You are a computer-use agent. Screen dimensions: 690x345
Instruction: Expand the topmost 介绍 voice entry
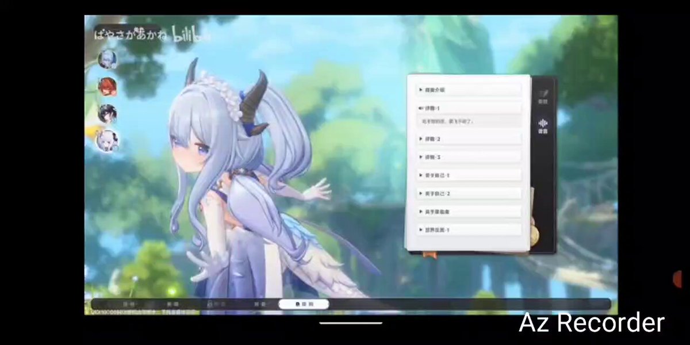(469, 90)
